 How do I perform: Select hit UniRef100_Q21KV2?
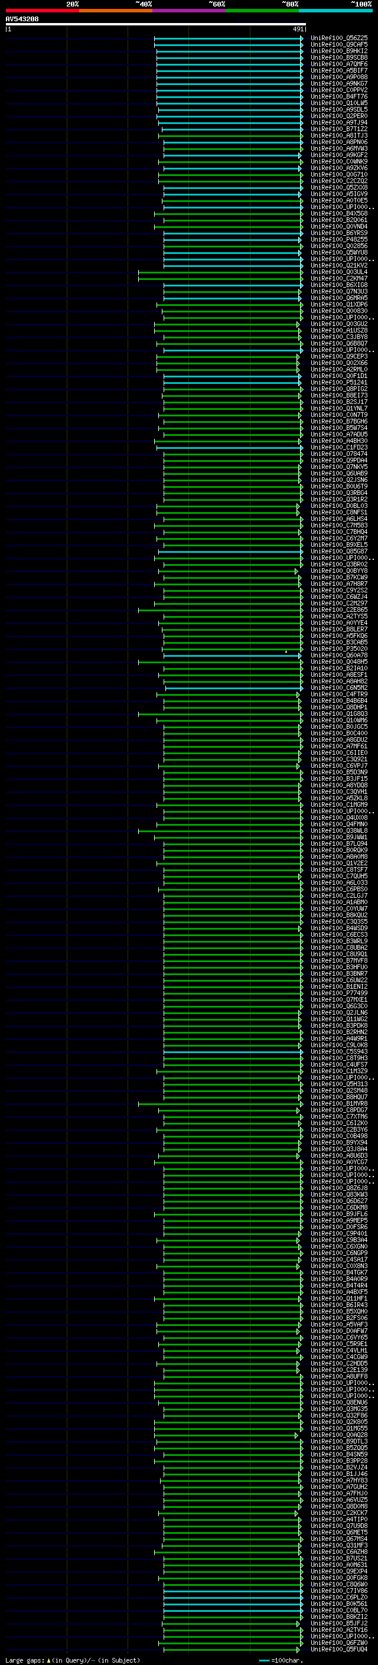coord(339,266)
